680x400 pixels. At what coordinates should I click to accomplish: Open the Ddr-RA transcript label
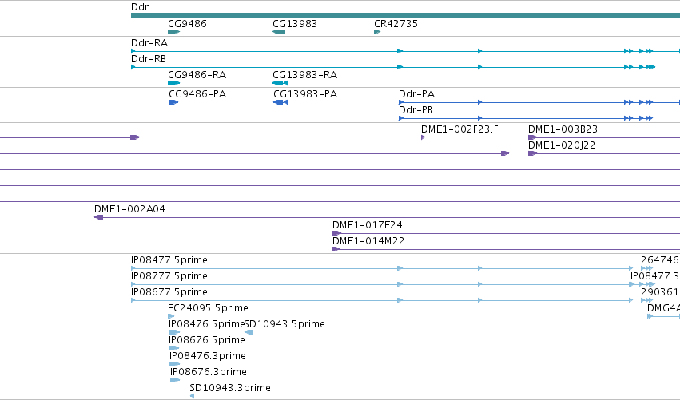149,43
